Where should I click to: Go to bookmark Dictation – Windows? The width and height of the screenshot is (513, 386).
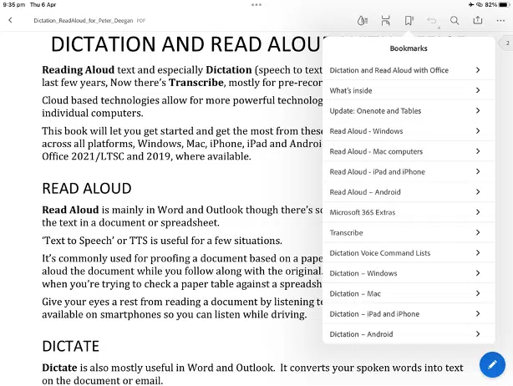pos(409,273)
